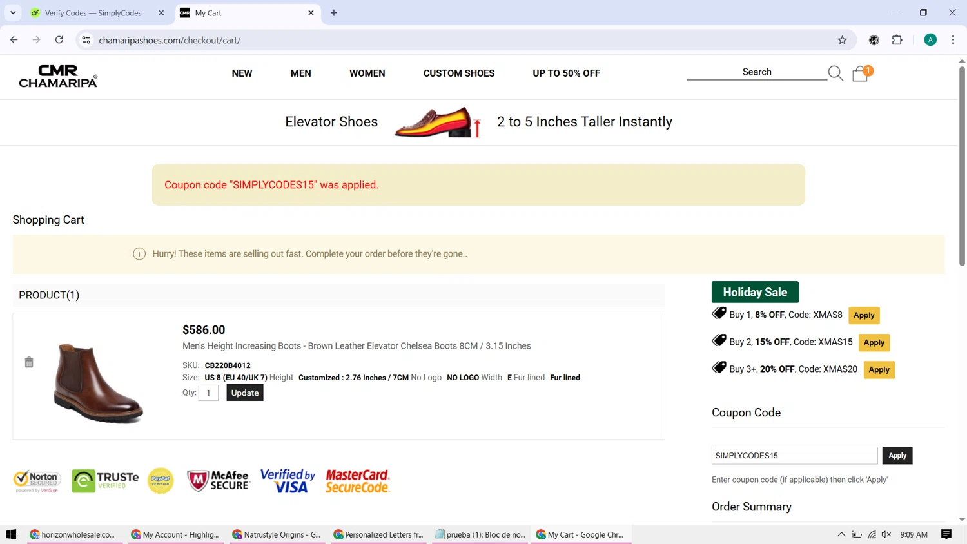This screenshot has width=967, height=544.
Task: Click the Update quantity button
Action: click(245, 393)
